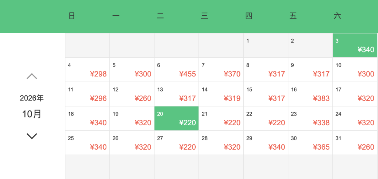The height and width of the screenshot is (179, 378).
Task: Click the 10月 month label
Action: (32, 114)
